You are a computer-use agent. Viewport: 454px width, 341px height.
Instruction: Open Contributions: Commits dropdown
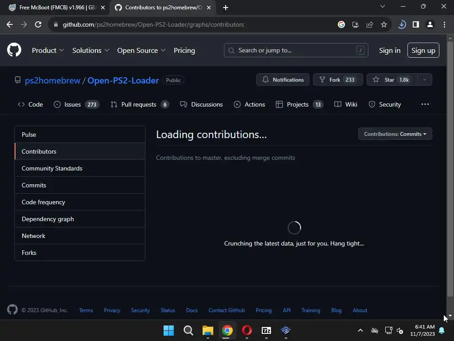(x=395, y=134)
